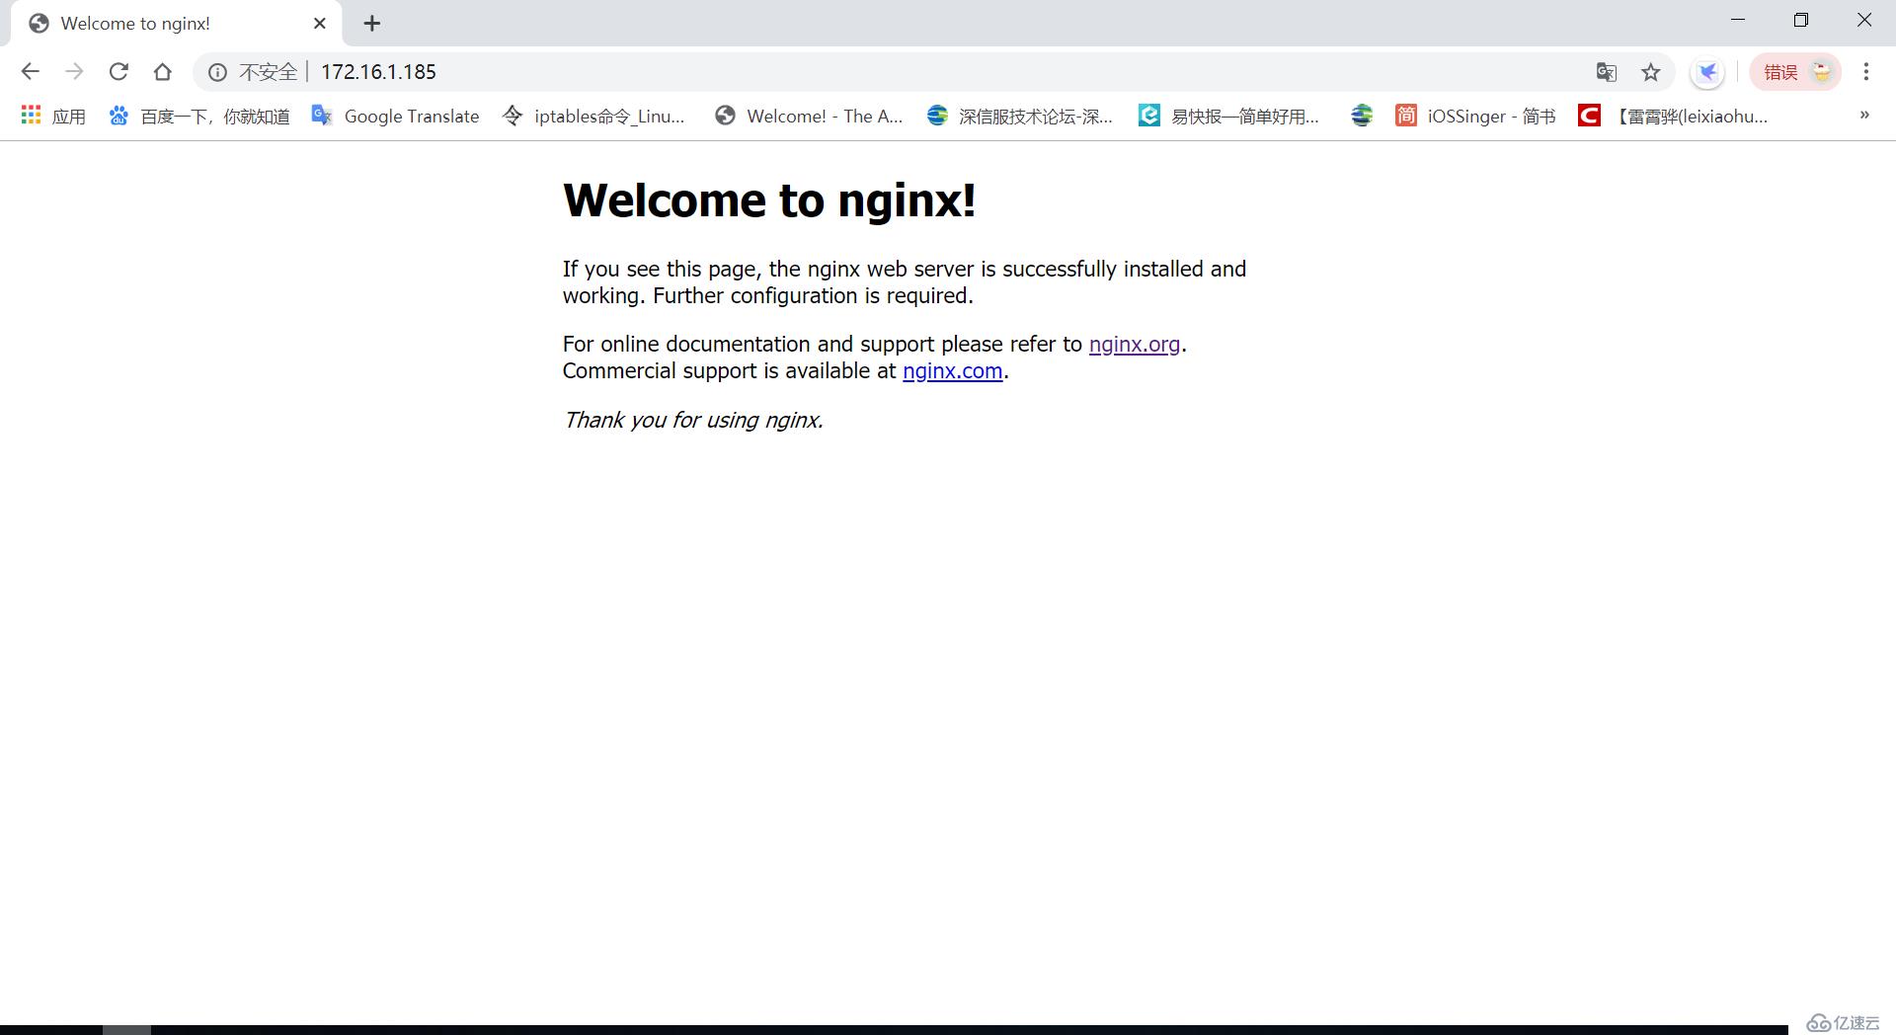Image resolution: width=1896 pixels, height=1035 pixels.
Task: Bookmark this page with the star
Action: pos(1651,72)
